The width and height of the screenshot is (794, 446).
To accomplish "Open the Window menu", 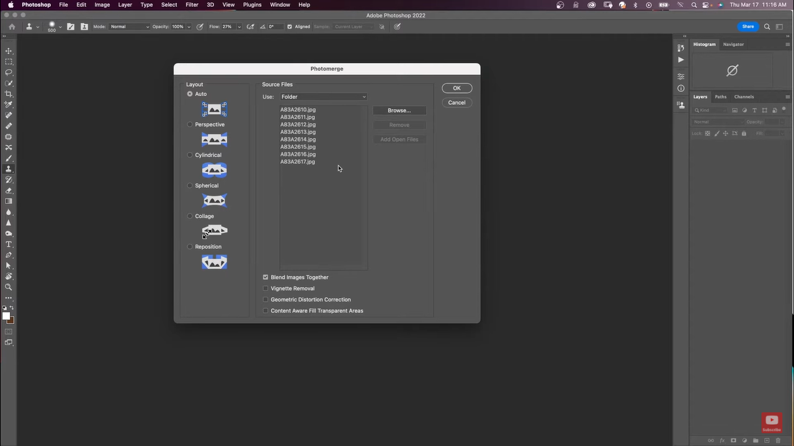I will point(280,5).
